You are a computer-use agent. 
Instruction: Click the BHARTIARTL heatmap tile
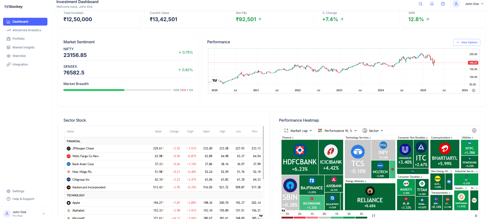[445, 154]
